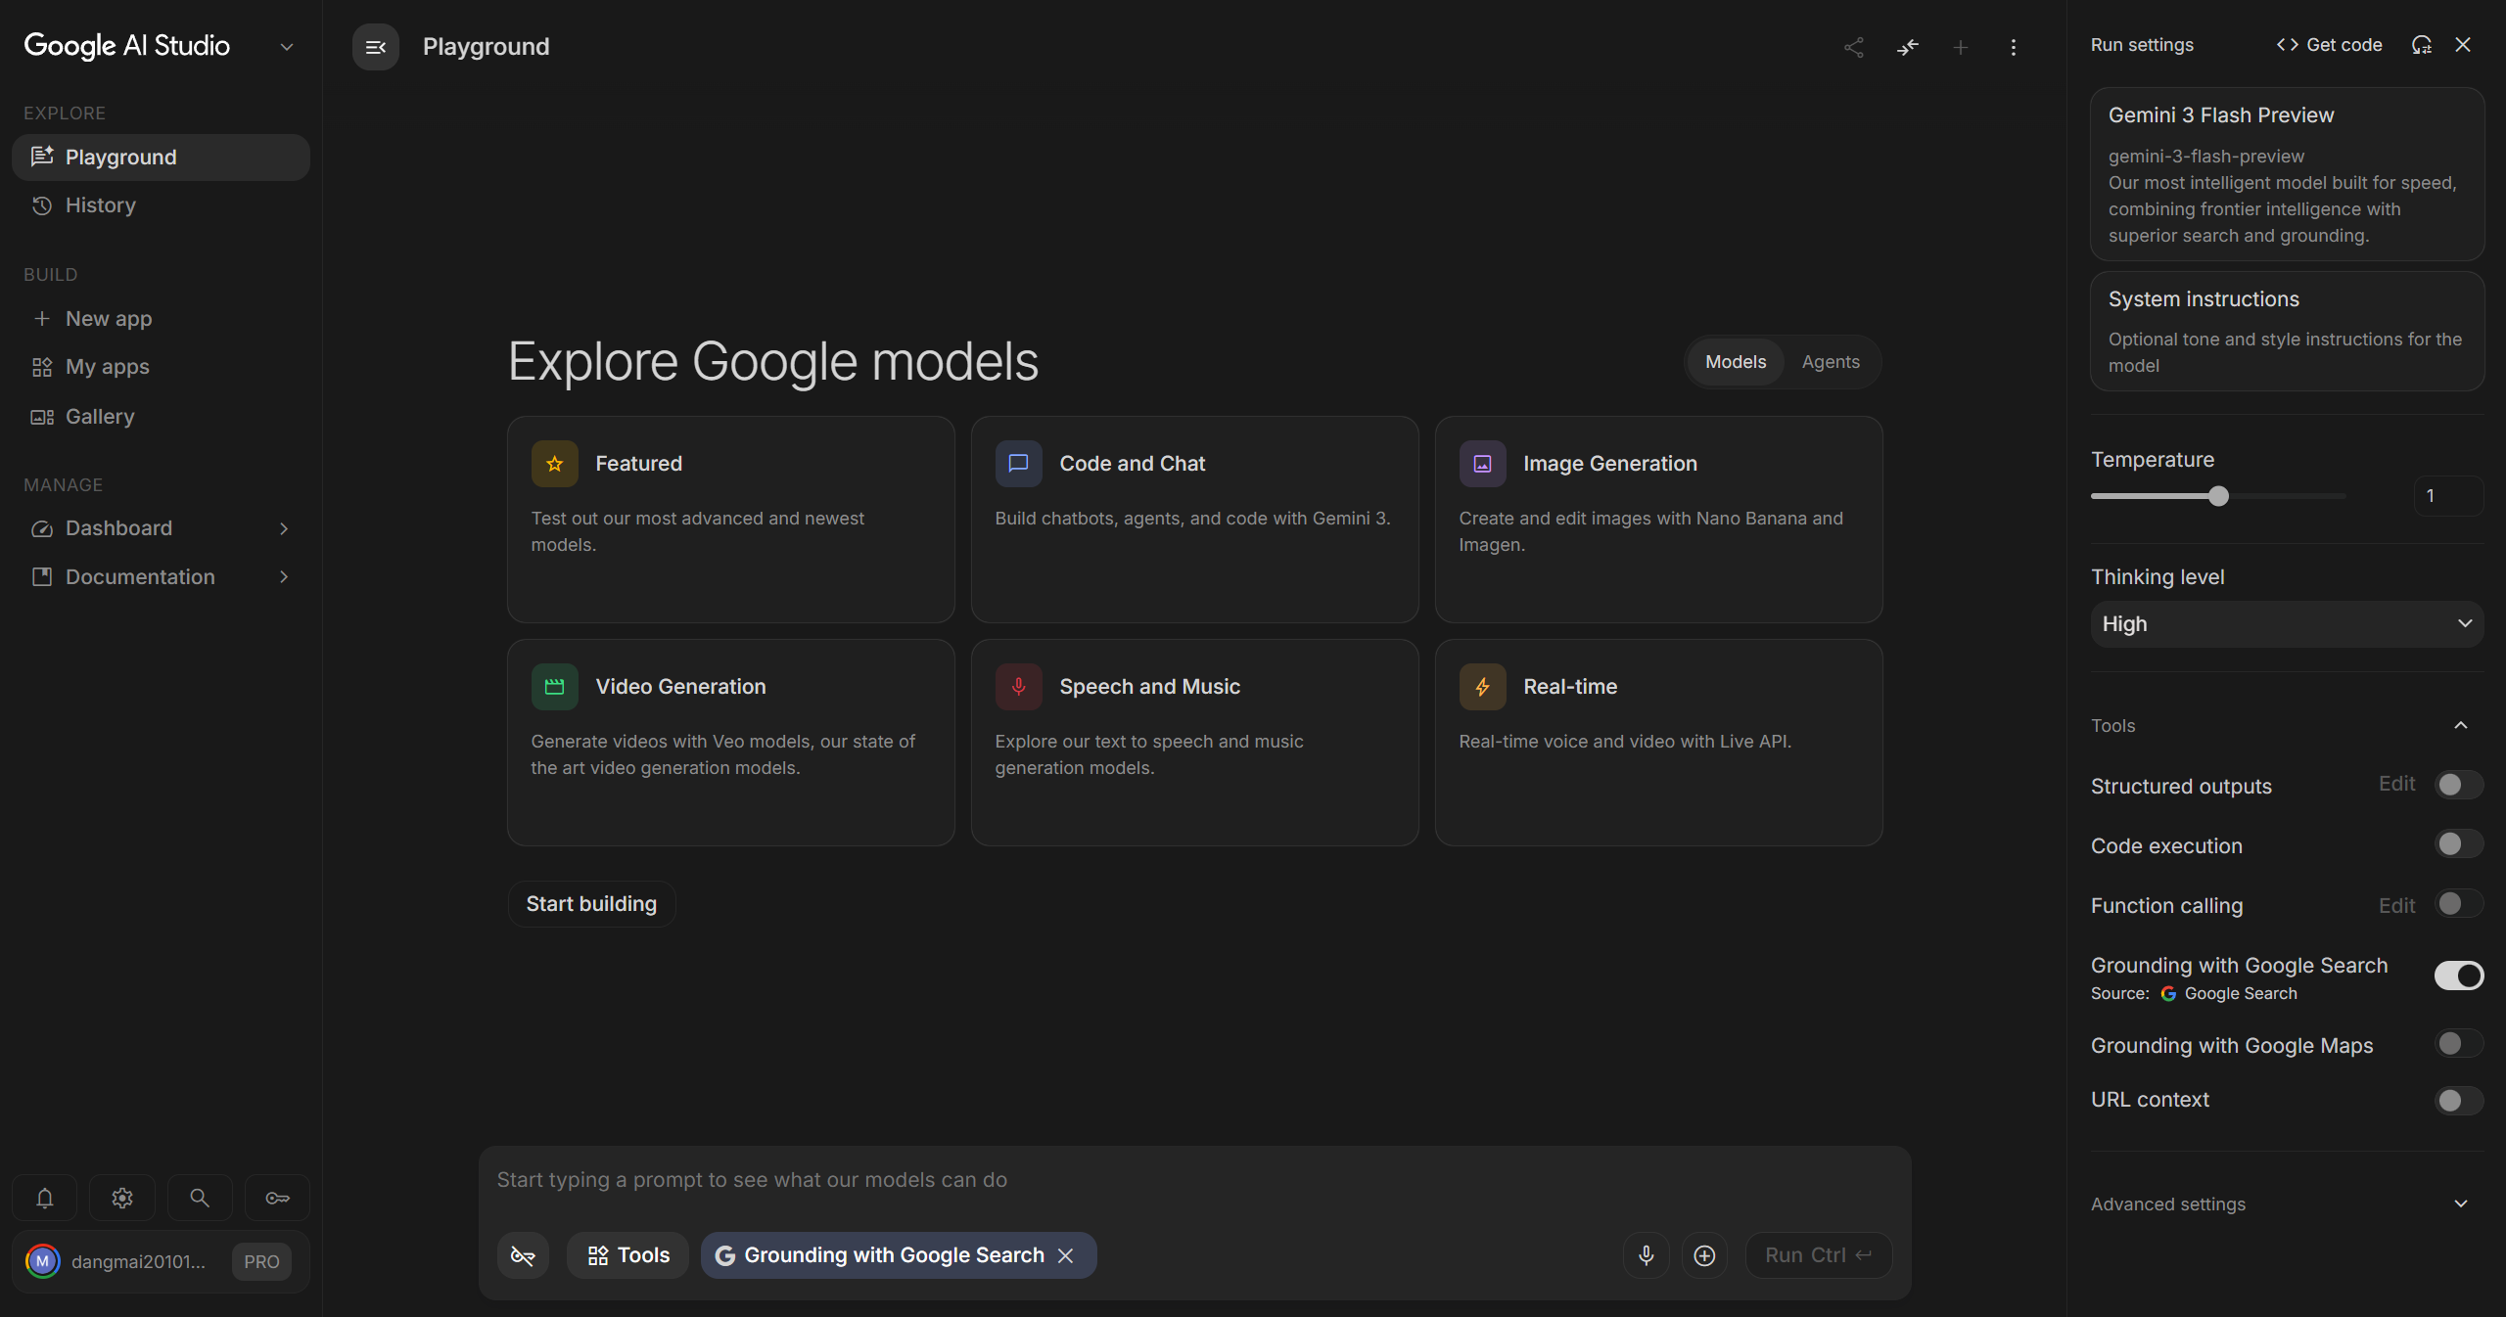2506x1317 pixels.
Task: Open the Tools button in the prompt bar
Action: pyautogui.click(x=627, y=1255)
